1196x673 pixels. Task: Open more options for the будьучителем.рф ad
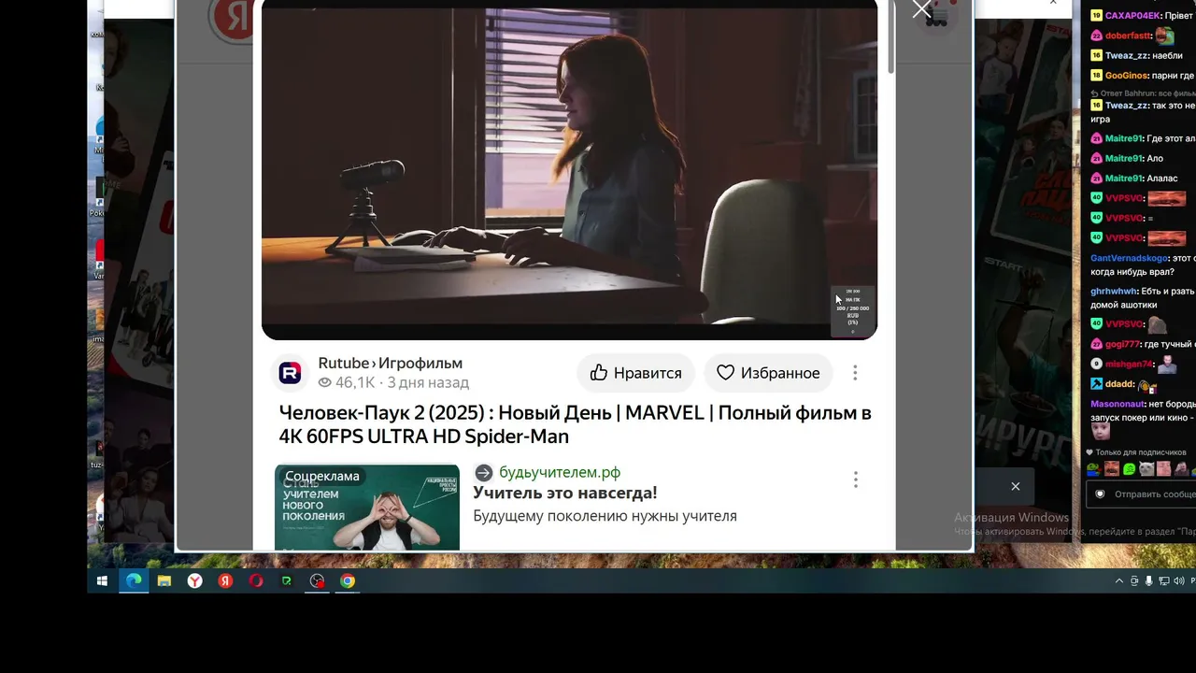[x=855, y=480]
